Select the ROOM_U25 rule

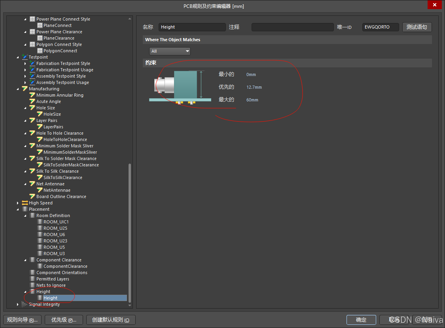coord(55,228)
